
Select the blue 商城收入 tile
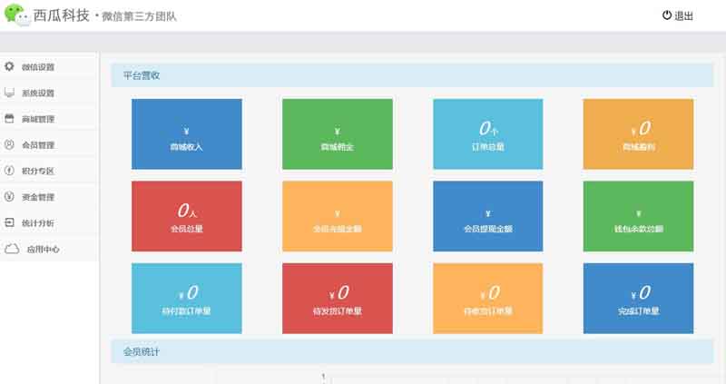(186, 134)
